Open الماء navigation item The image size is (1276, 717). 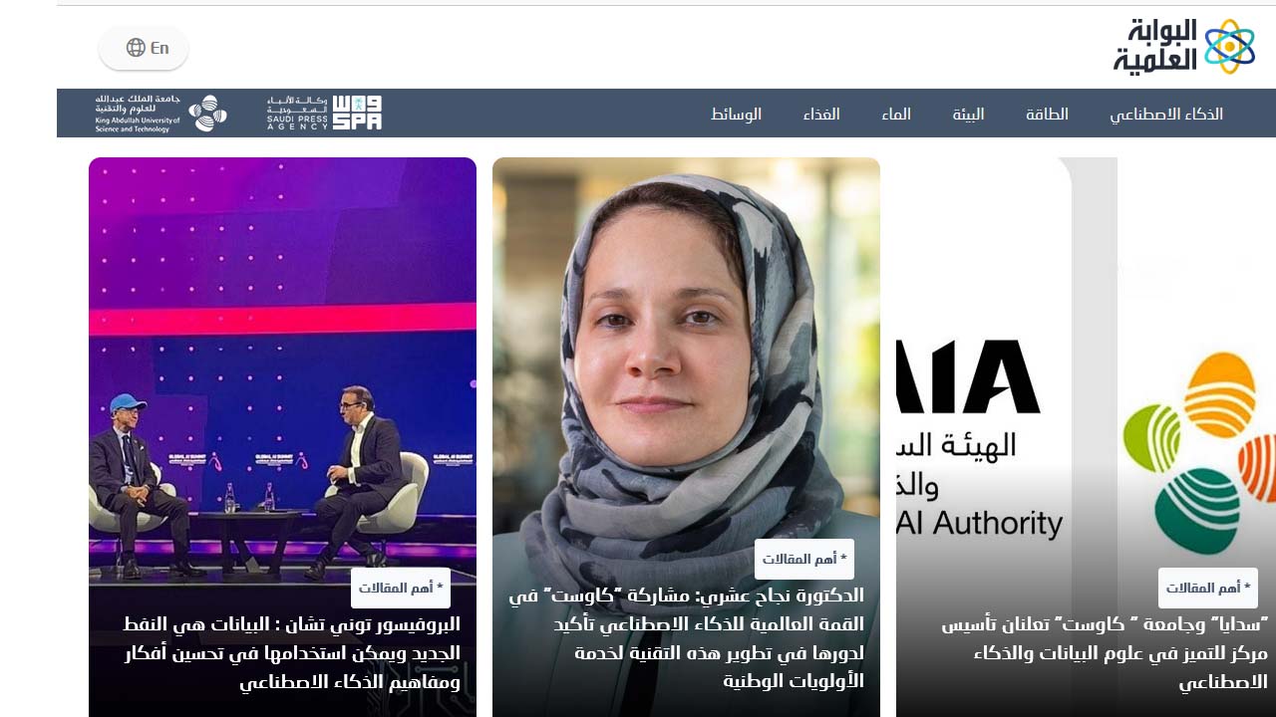point(896,114)
